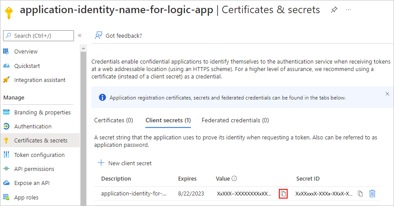Click the Got feedback? link
Screen dimensions: 394x206
pos(123,36)
